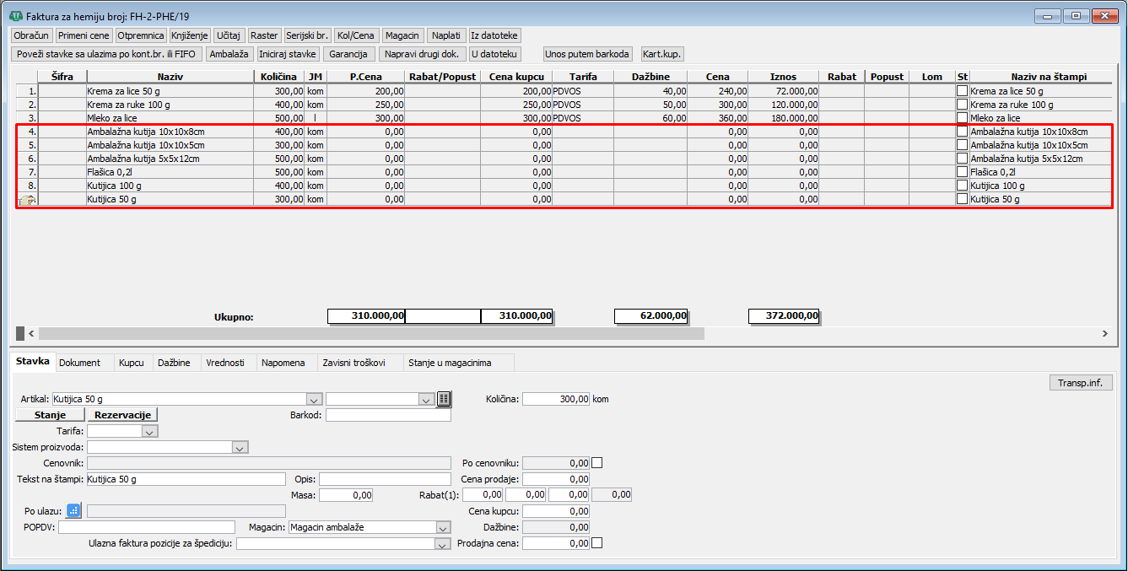Enable the Po cenovniku checkbox
The image size is (1128, 571).
tap(597, 463)
